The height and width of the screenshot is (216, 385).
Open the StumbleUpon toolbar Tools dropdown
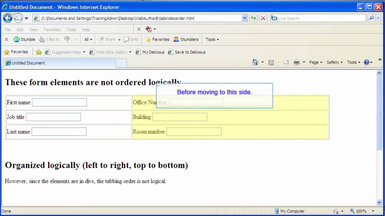[x=212, y=39]
